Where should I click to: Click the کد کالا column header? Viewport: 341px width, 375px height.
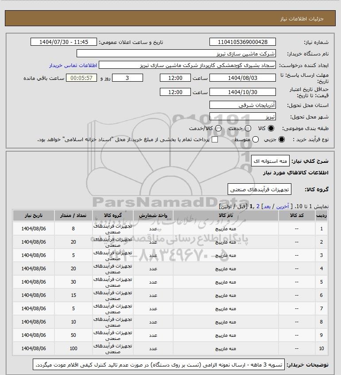coord(297,216)
